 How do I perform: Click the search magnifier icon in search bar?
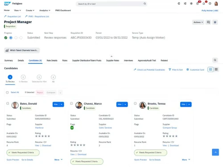point(145,4)
